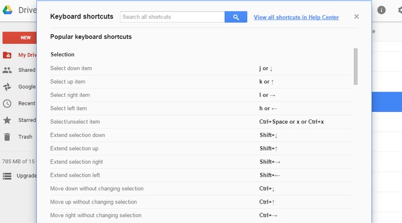
Task: Click the Select/unselect item shortcut row
Action: click(x=201, y=122)
